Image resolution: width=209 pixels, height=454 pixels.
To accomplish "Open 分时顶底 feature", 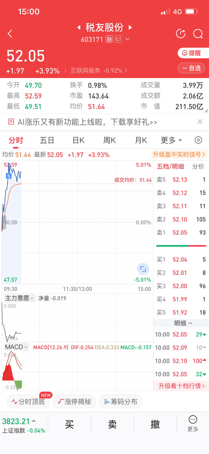I will [x=28, y=402].
